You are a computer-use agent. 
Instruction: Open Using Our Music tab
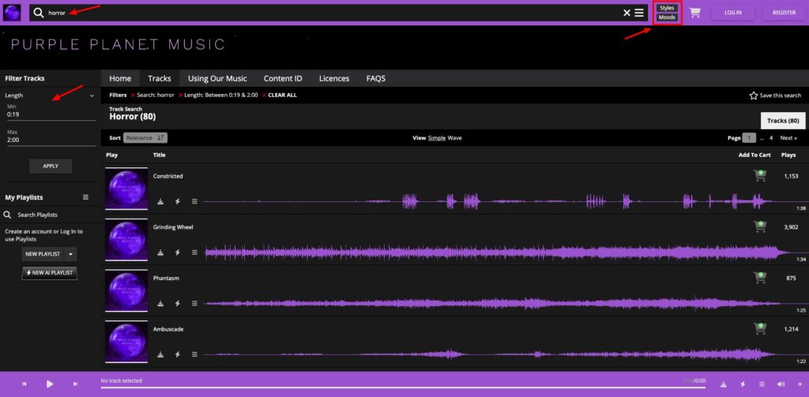tap(217, 78)
